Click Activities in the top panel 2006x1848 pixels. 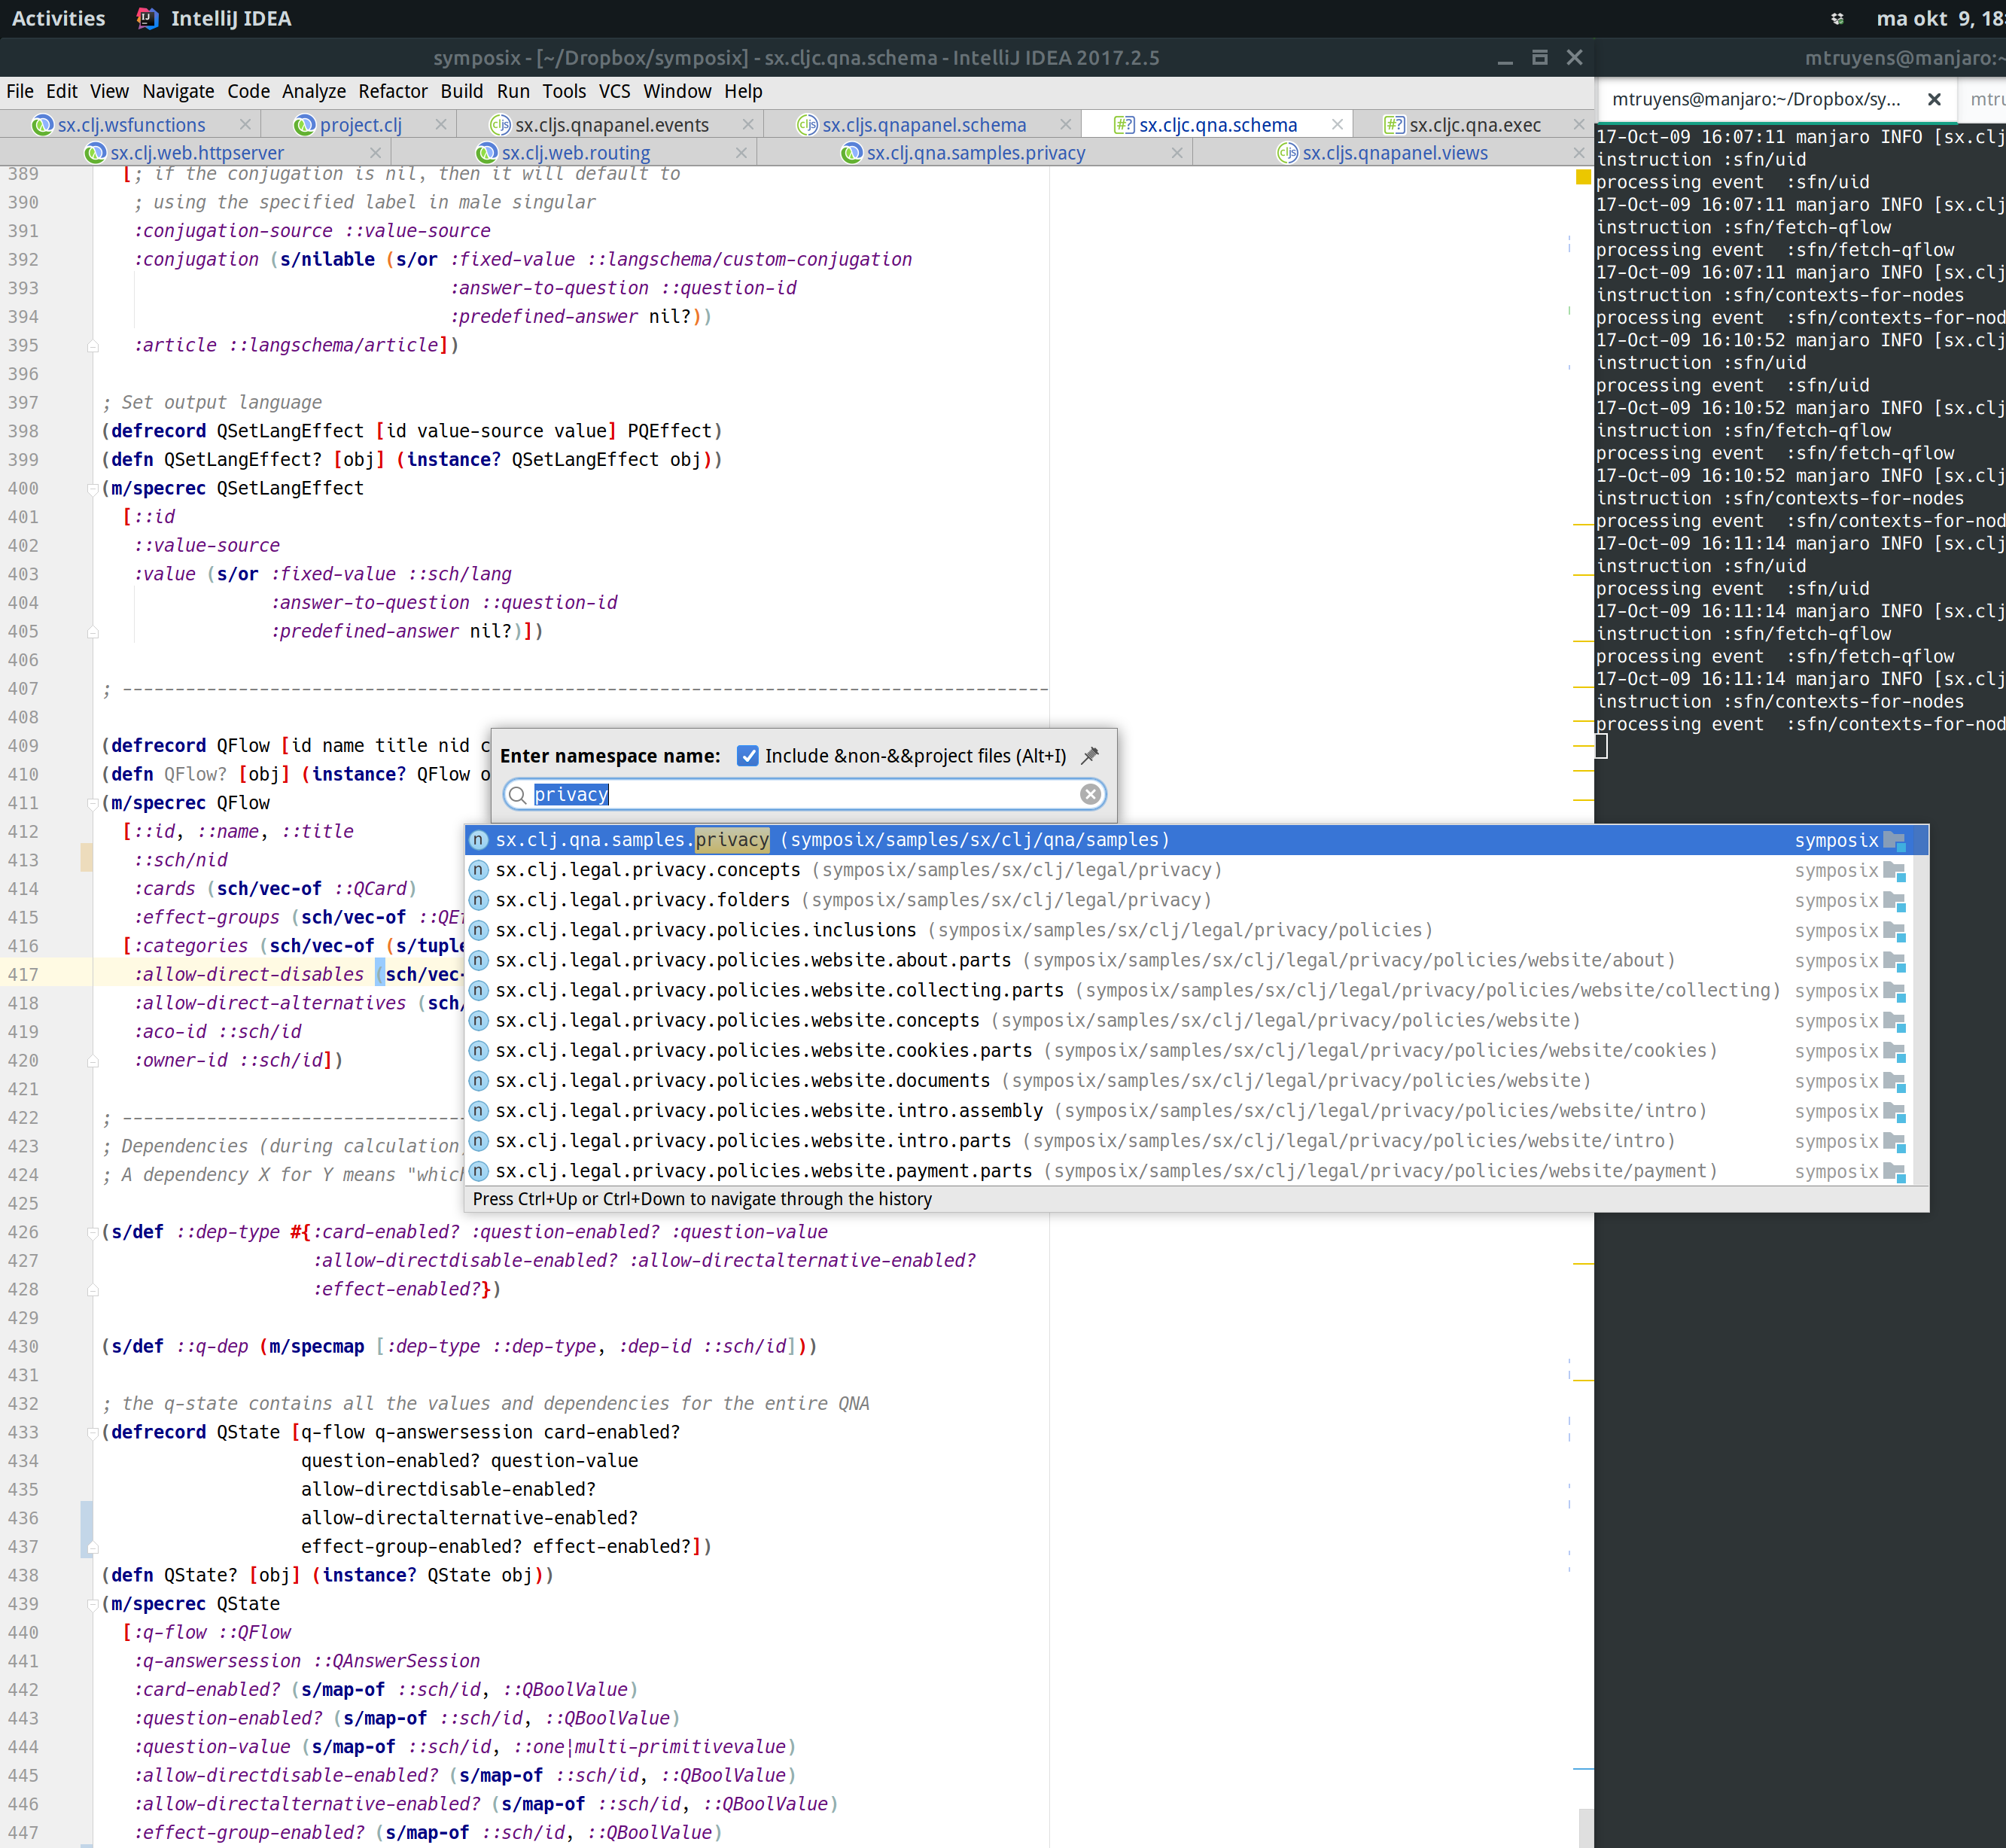tap(57, 17)
